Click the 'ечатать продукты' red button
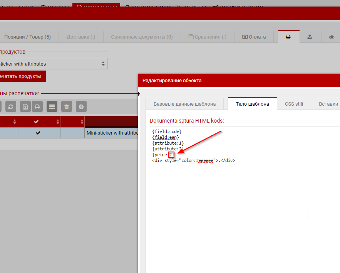 (x=22, y=76)
